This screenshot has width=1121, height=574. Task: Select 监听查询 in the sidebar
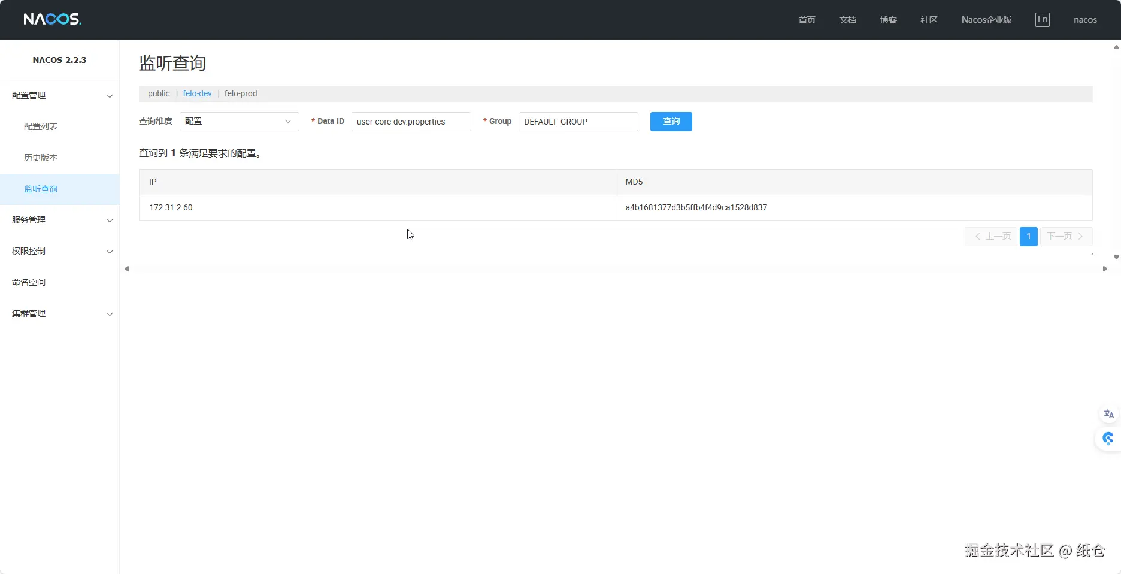[60, 189]
